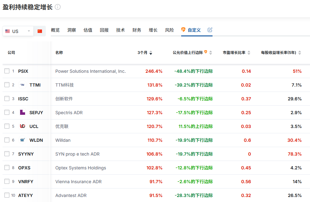The width and height of the screenshot is (310, 202).
Task: Click the WLDN company logo
Action: pyautogui.click(x=23, y=140)
